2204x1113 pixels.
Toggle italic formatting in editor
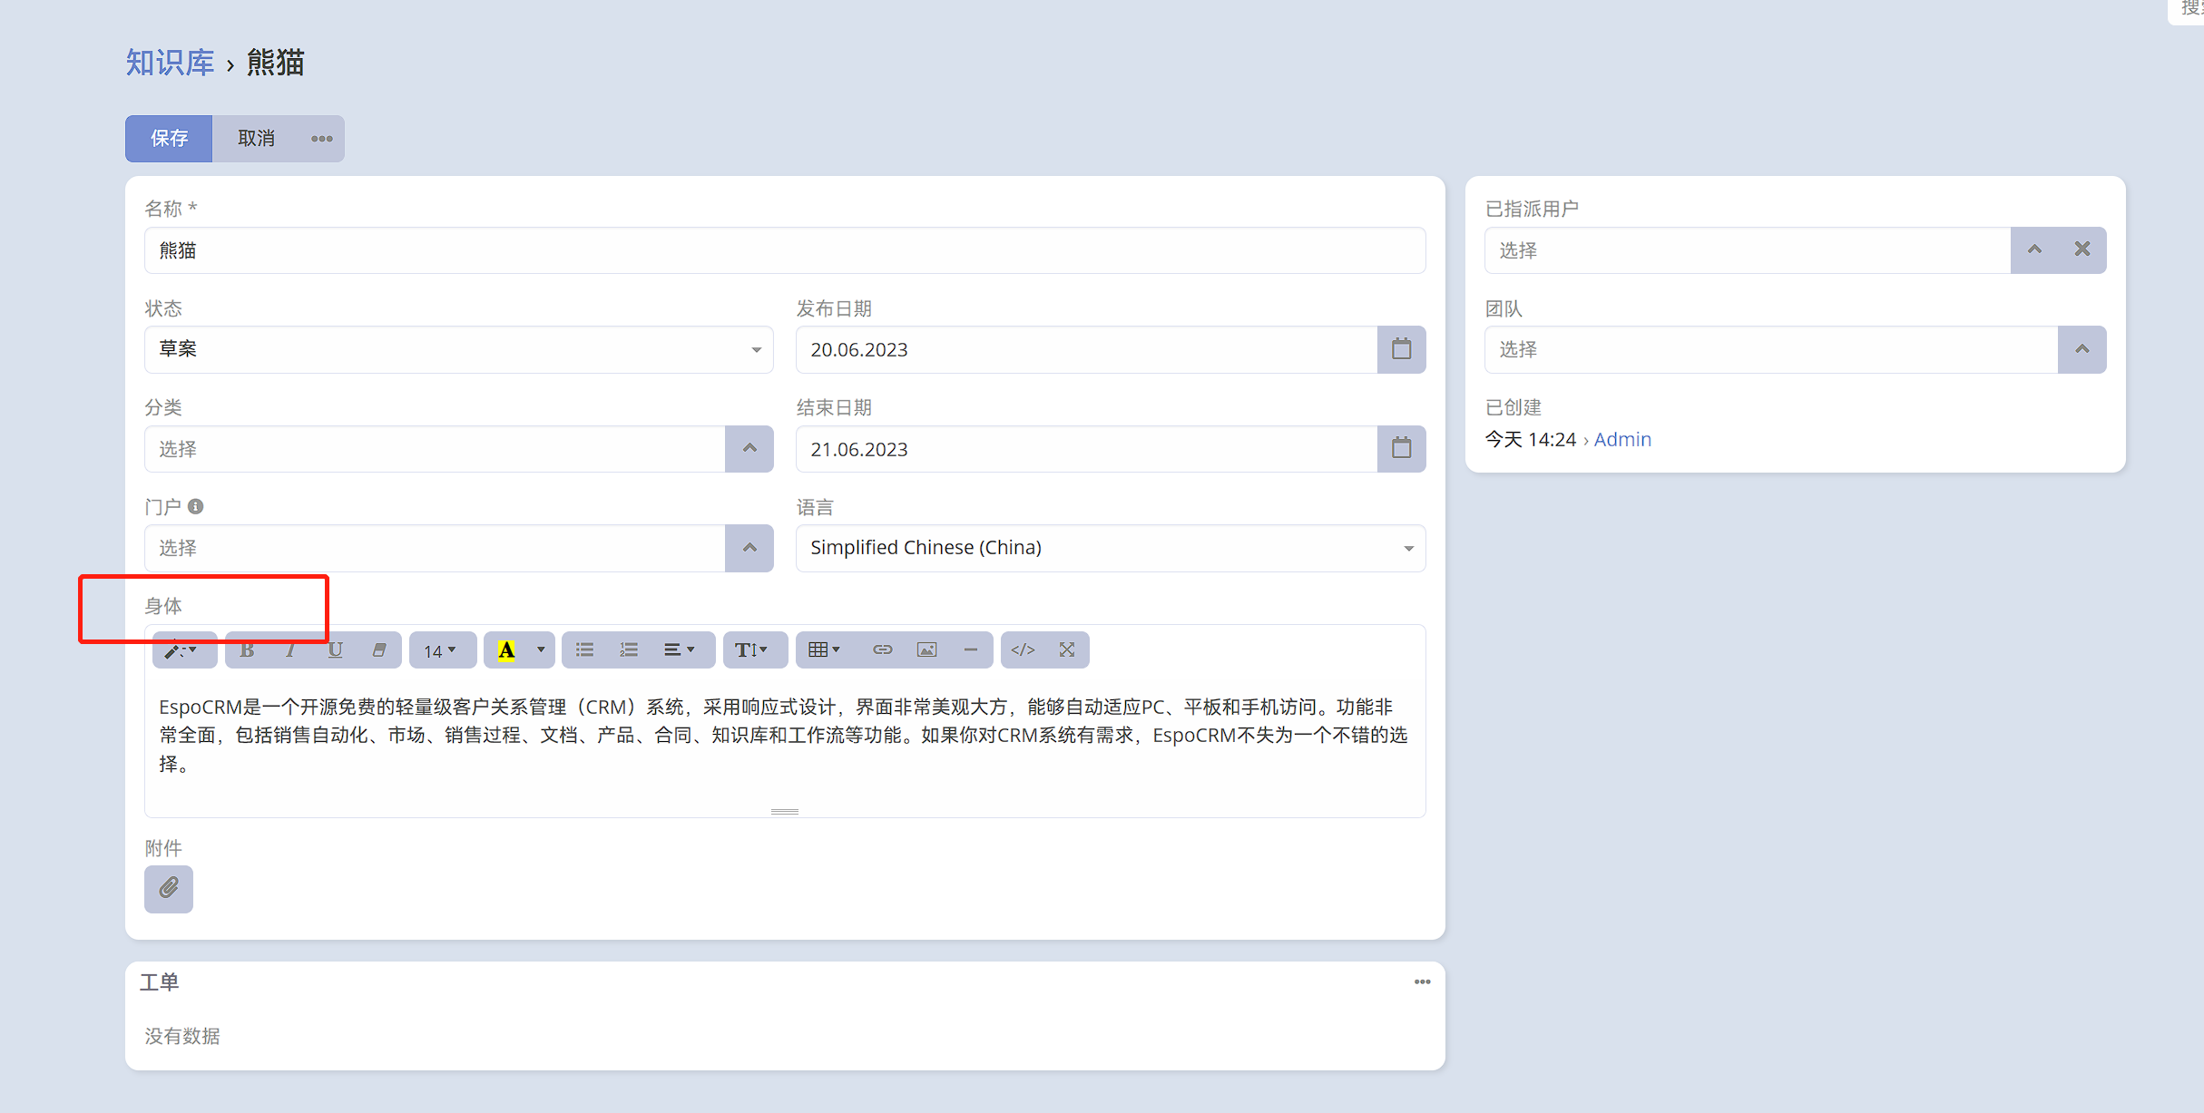pyautogui.click(x=290, y=649)
